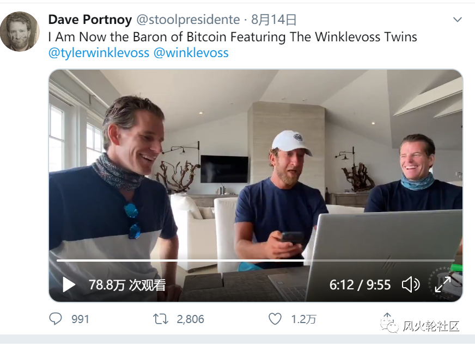Open the @winklevoss mention link
Viewport: 475px width, 347px height.
pos(191,53)
